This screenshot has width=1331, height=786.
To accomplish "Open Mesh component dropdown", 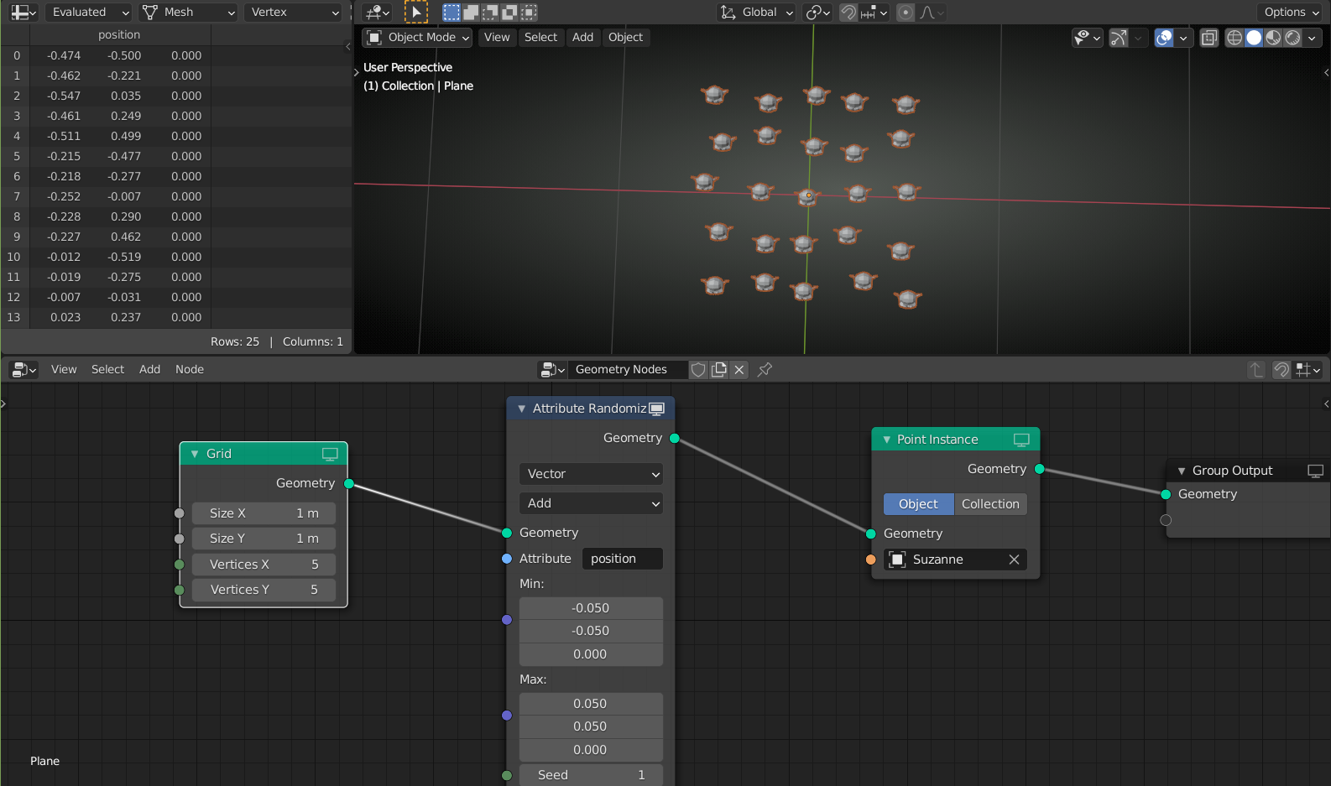I will coord(188,13).
